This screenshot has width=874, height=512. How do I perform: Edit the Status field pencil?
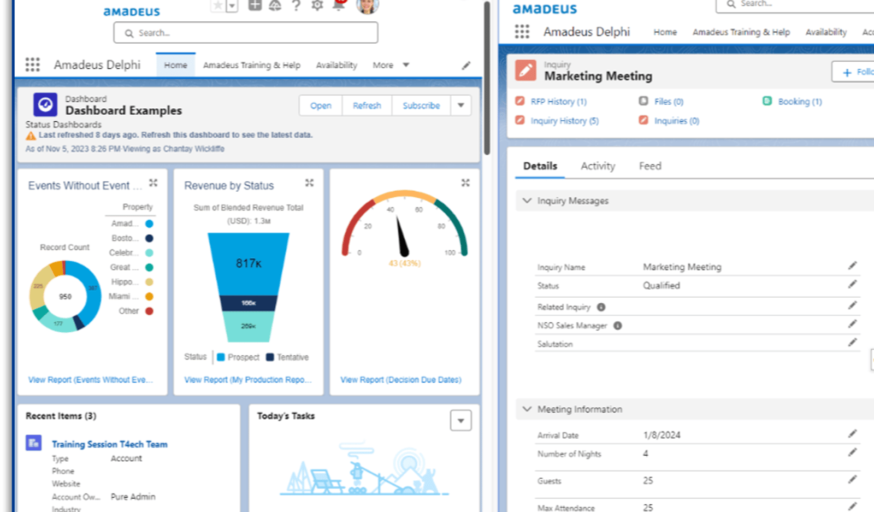click(x=852, y=284)
